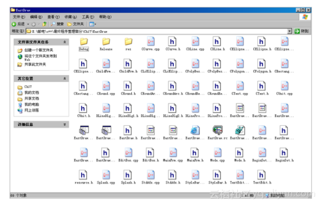Click 共享此文件夹 link
This screenshot has width=321, height=205.
click(35, 64)
